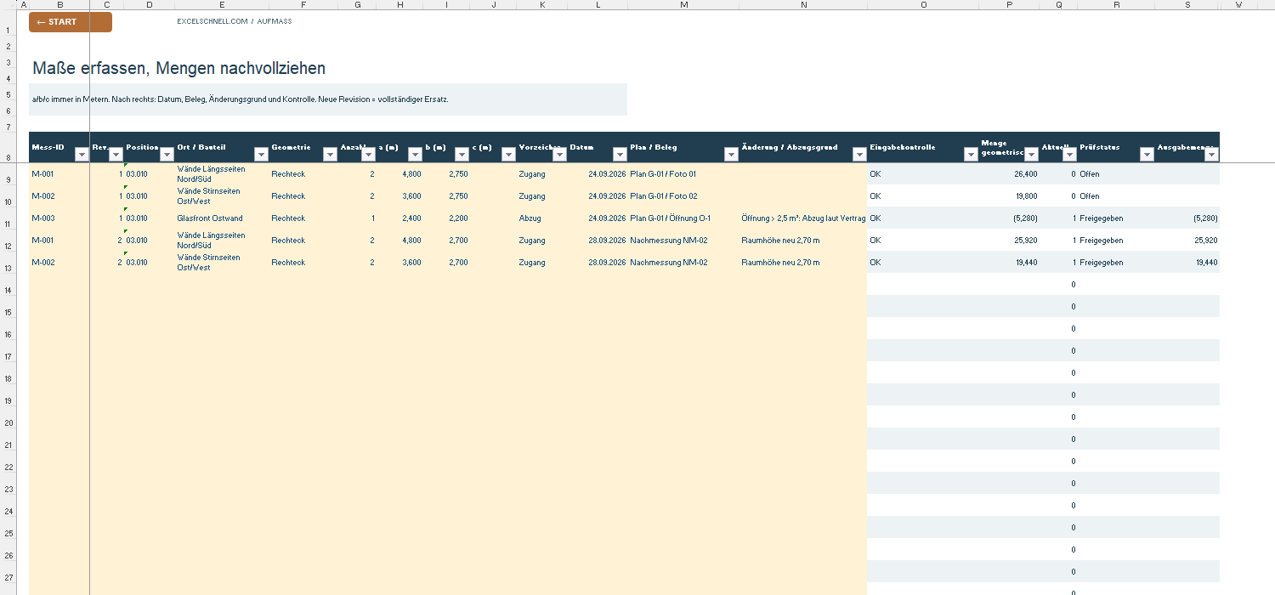Select column header M
Screen dimensions: 1275x595
(683, 5)
